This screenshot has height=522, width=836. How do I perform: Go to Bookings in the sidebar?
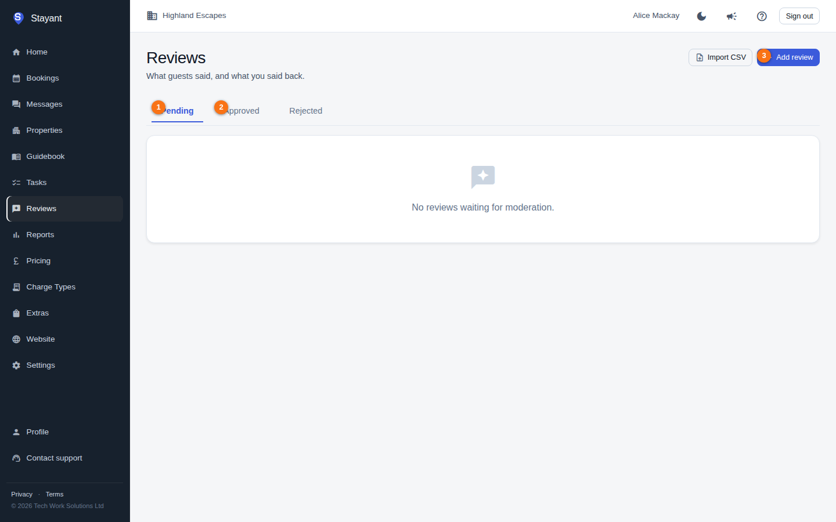click(64, 78)
